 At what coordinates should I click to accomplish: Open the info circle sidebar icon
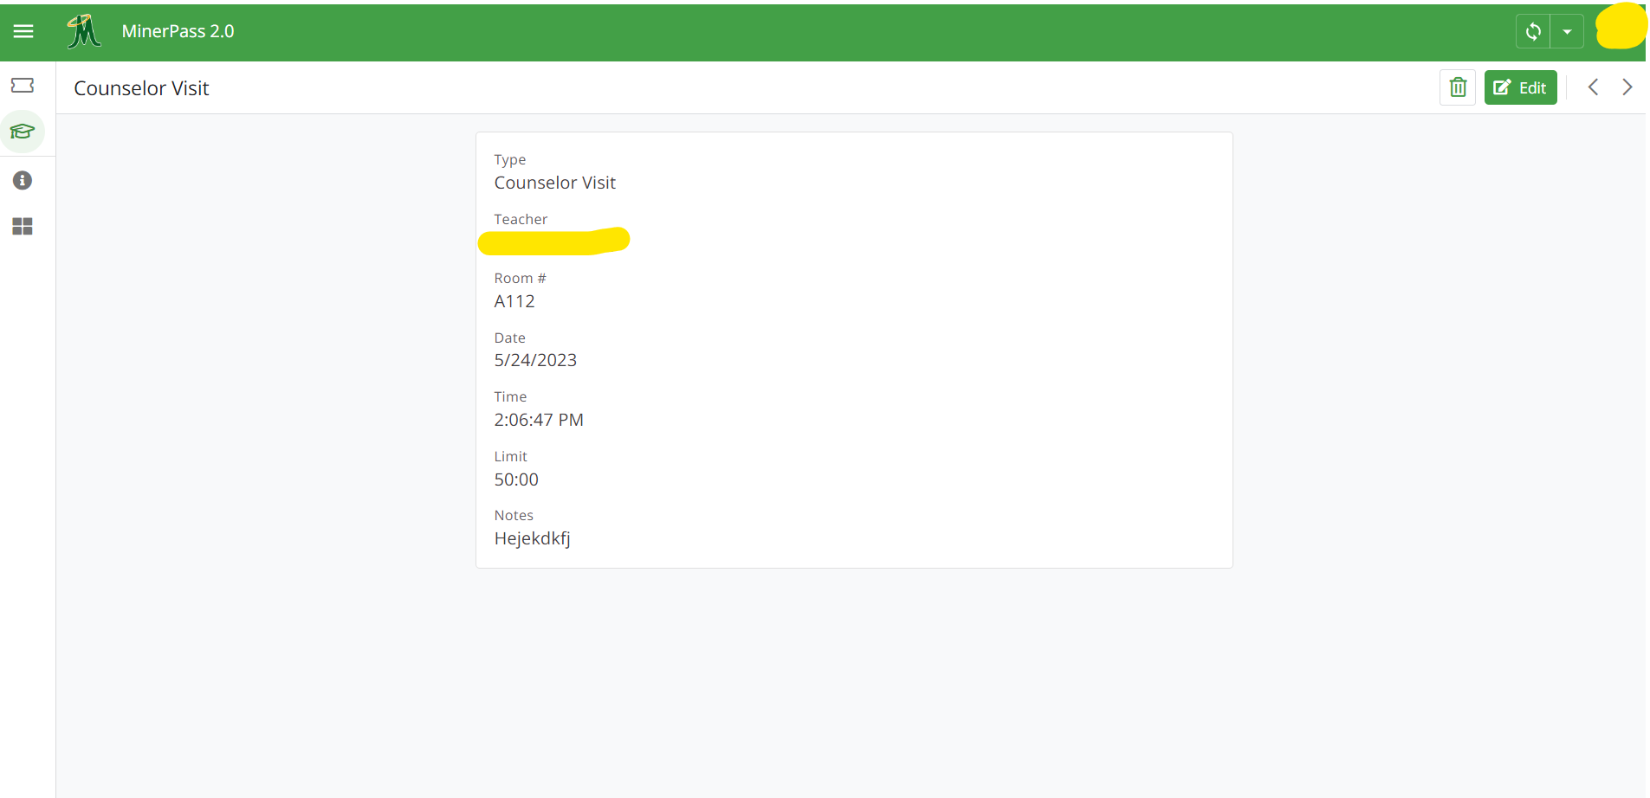[23, 180]
